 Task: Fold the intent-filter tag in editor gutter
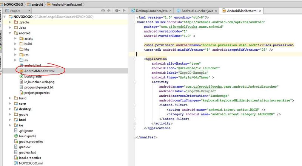(135, 105)
